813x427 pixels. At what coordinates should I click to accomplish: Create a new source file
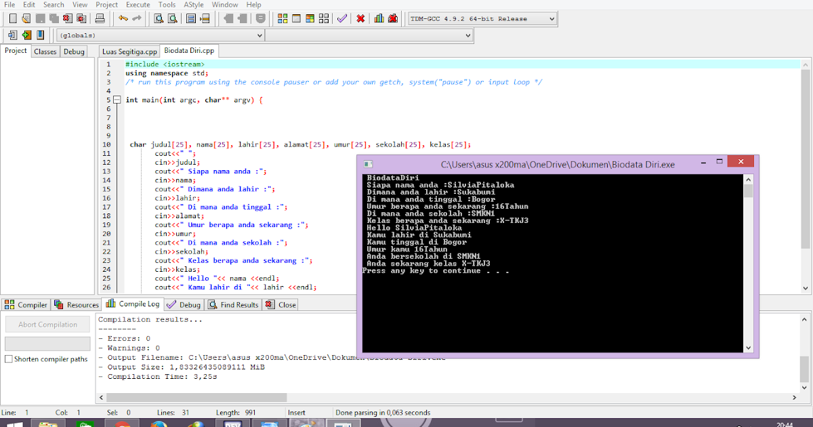13,18
